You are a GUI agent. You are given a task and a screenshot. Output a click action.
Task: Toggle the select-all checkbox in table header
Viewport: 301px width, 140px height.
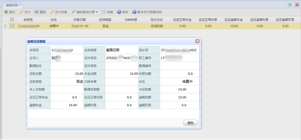[x=12, y=20]
